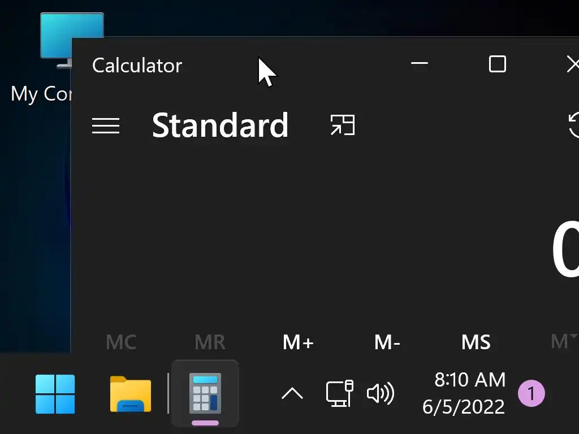
Task: Show hidden system tray icons
Action: pos(292,394)
